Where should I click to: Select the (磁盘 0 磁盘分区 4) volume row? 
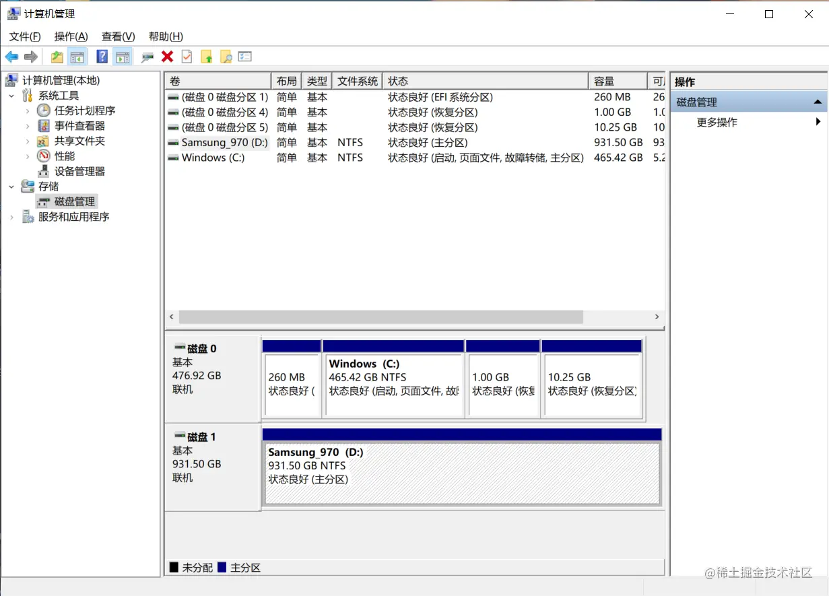pyautogui.click(x=416, y=112)
